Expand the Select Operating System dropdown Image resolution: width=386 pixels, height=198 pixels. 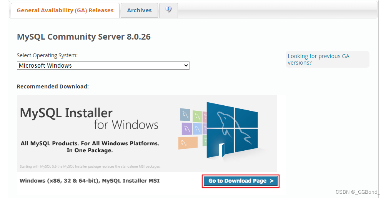[103, 65]
